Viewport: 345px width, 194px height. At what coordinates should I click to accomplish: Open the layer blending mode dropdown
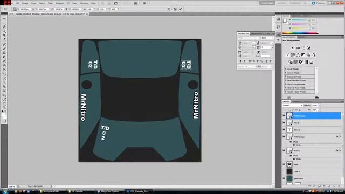(293, 106)
